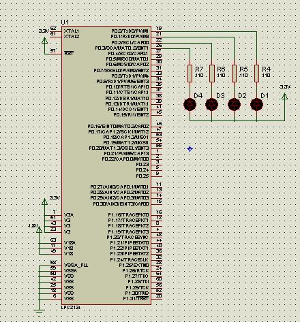Click the blue origin marker crosshair

click(x=190, y=149)
